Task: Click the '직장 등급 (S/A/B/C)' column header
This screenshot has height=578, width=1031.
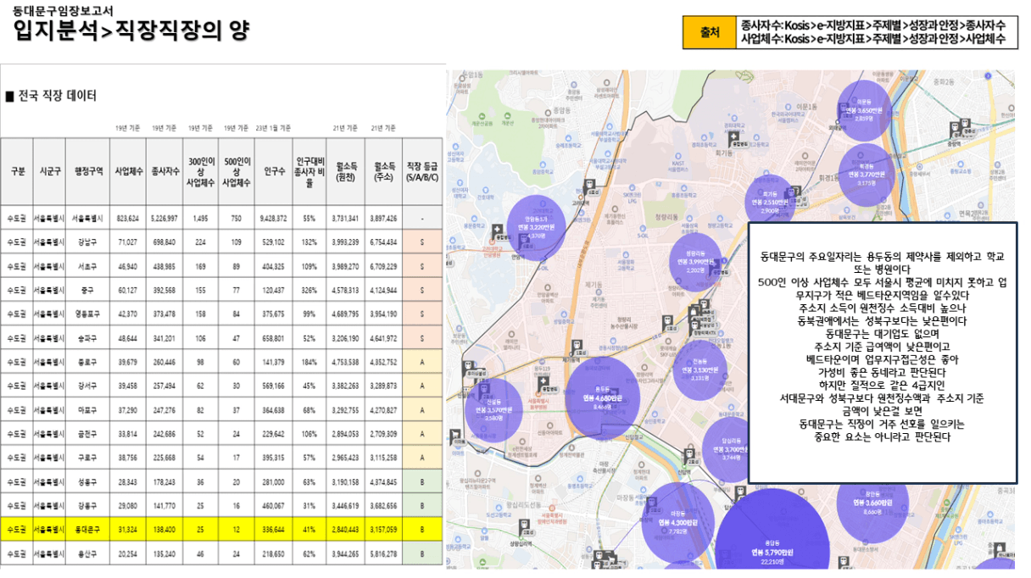Action: 422,170
